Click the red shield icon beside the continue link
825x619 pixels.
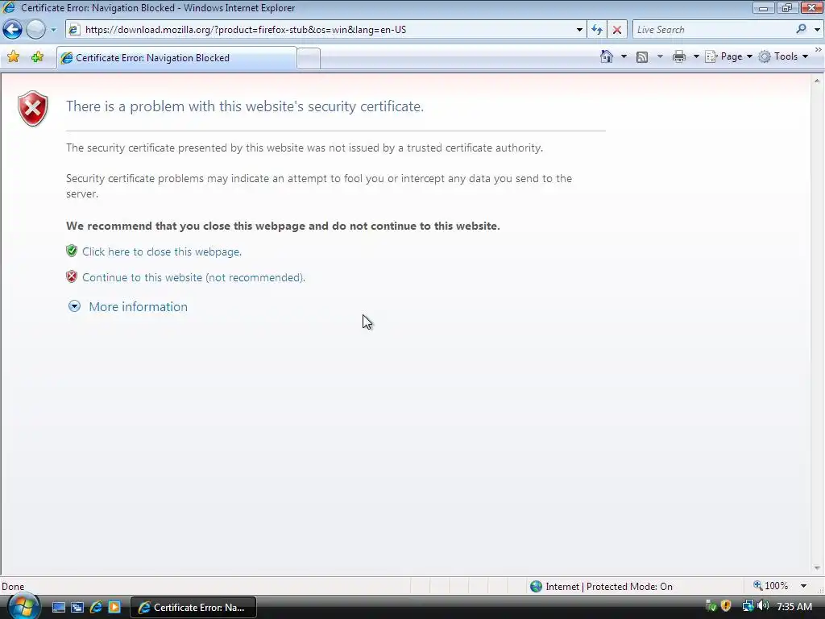pos(72,276)
